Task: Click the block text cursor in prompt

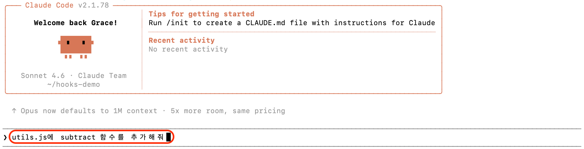Action: [x=169, y=137]
